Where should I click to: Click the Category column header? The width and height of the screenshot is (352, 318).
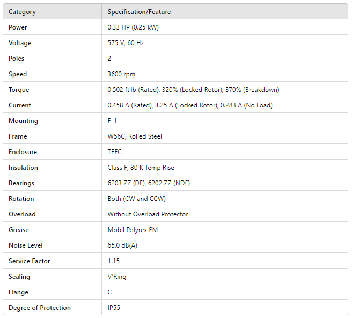point(23,12)
